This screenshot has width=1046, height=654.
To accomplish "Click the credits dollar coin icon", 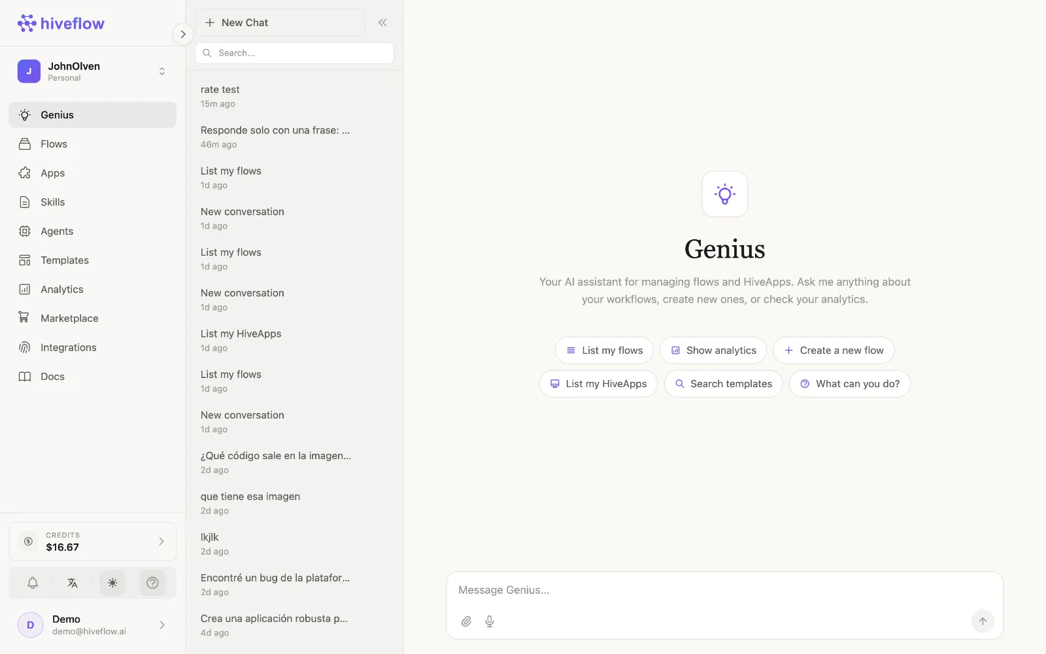I will coord(28,542).
